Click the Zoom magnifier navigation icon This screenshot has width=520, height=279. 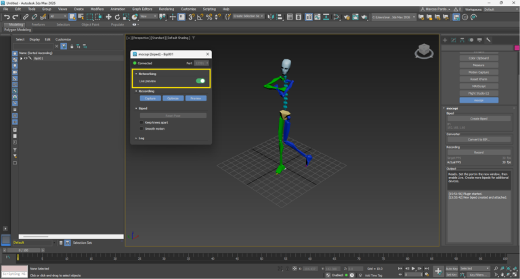(496, 268)
